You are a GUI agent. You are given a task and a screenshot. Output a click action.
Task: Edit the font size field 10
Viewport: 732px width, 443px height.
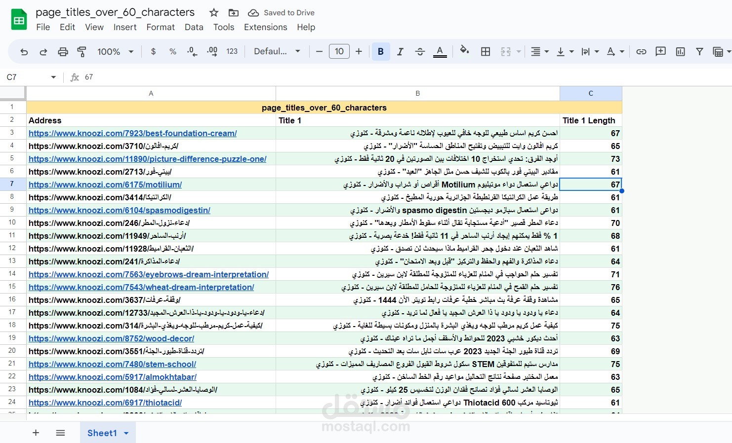[339, 51]
